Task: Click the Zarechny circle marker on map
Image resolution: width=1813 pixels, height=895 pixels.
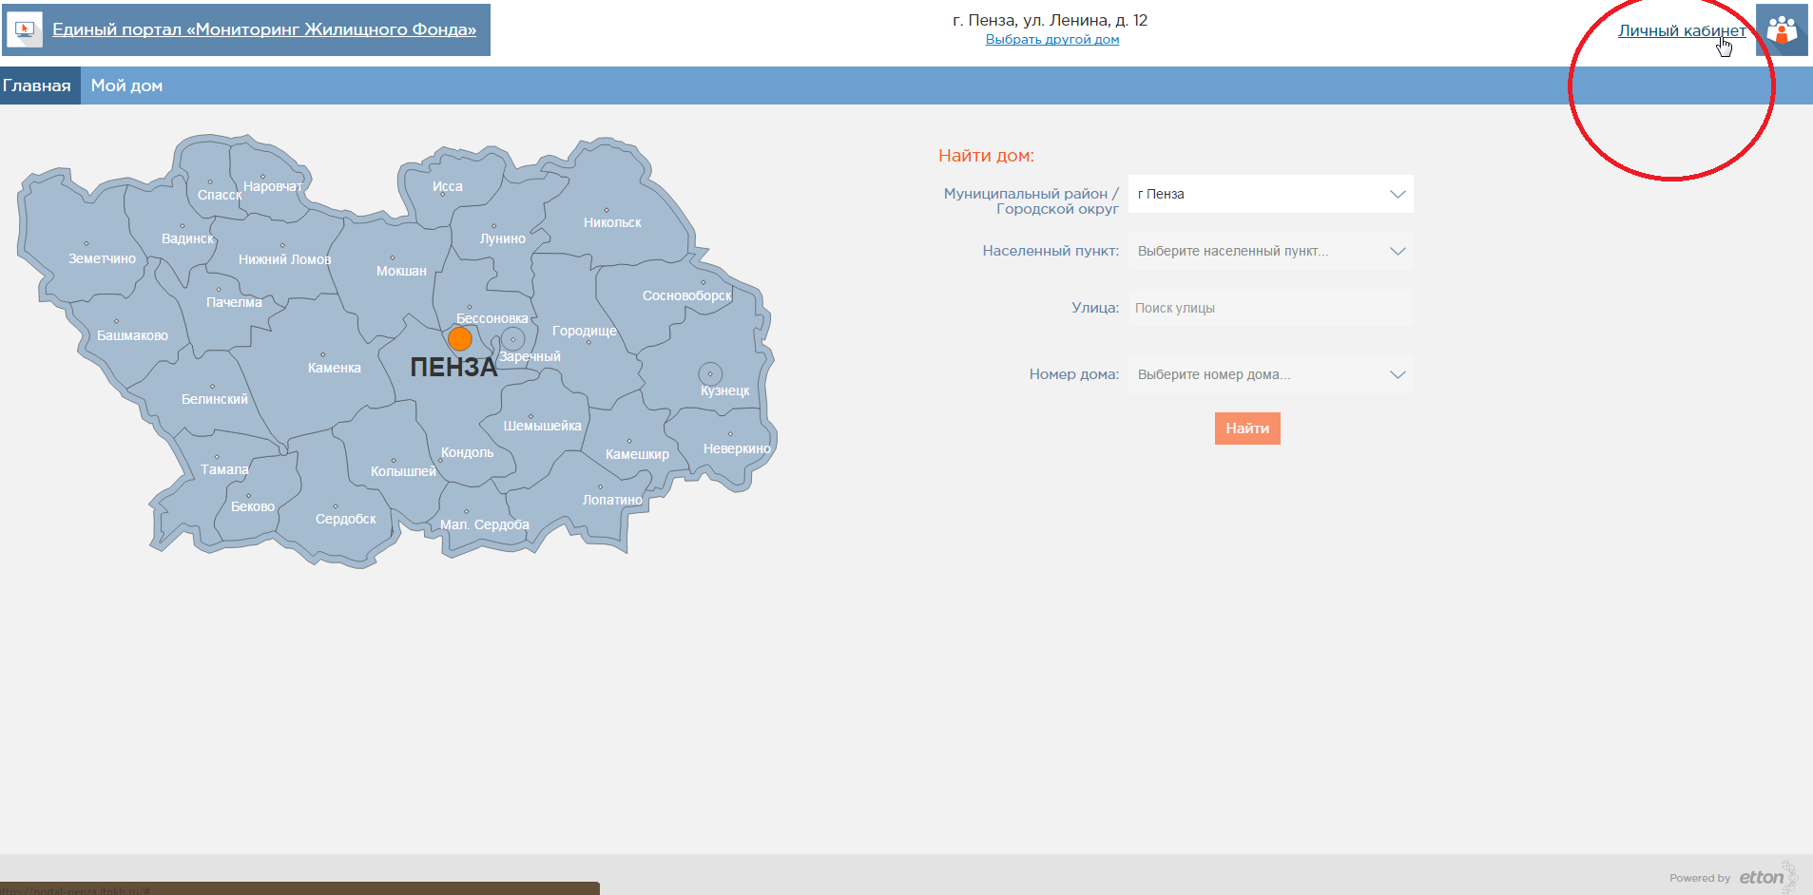Action: pyautogui.click(x=513, y=339)
